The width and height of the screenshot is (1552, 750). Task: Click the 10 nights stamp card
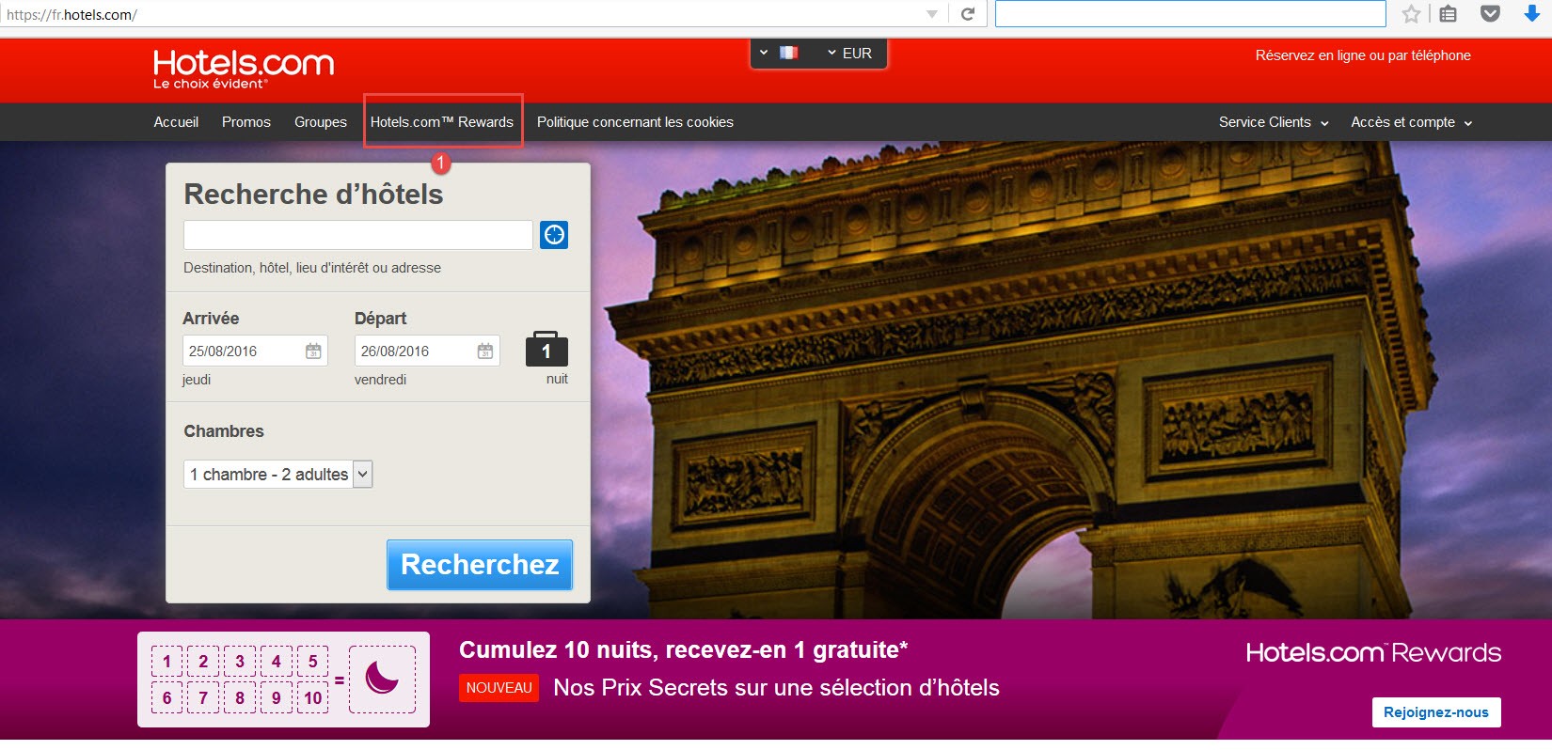coord(283,680)
